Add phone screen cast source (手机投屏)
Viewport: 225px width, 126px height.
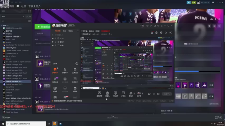point(115,94)
